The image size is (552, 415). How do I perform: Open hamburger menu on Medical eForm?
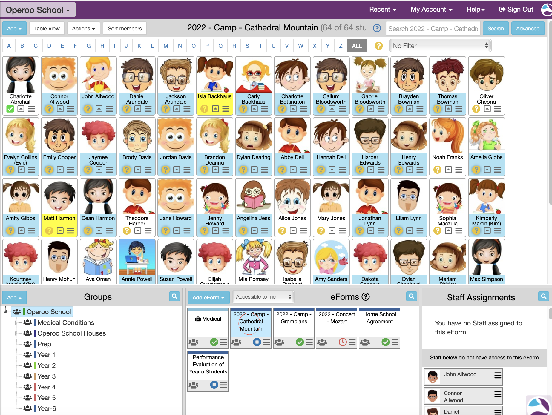(x=223, y=342)
